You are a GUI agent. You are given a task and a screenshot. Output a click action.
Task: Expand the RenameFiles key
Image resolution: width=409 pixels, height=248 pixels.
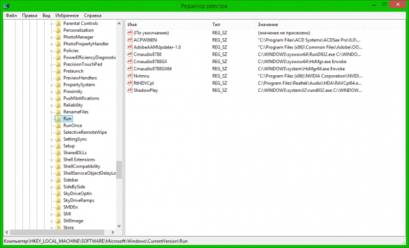pos(52,112)
